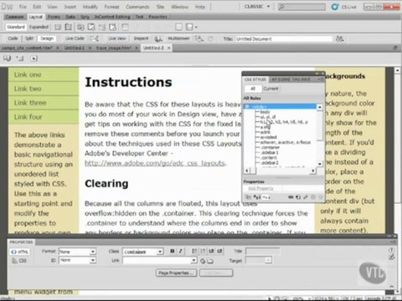
Task: Switch to Common insert tab
Action: [15, 17]
